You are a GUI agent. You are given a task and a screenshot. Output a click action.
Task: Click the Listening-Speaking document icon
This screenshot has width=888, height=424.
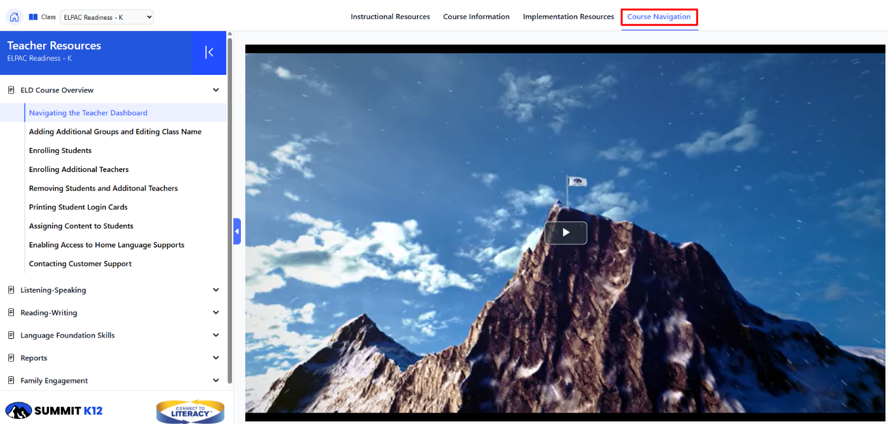[x=11, y=290]
